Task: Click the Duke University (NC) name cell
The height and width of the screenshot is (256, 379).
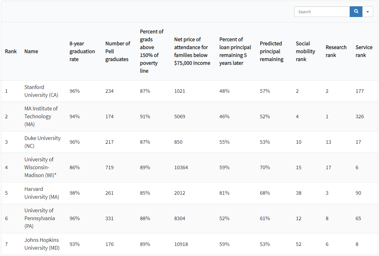Action: click(42, 142)
